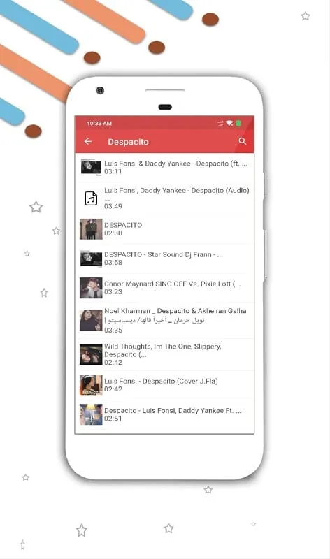Click the 10:33 AM clock in status bar
Screen dimensions: 330x559
coord(99,124)
